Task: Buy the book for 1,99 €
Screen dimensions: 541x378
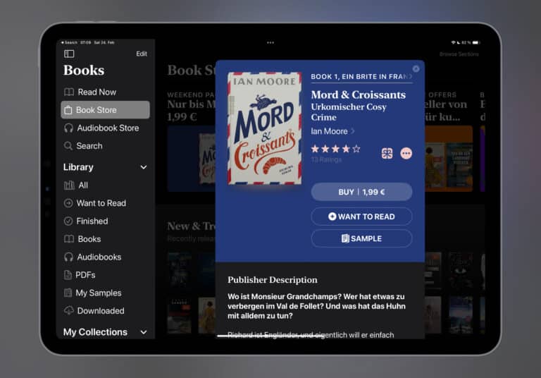Action: [x=361, y=192]
